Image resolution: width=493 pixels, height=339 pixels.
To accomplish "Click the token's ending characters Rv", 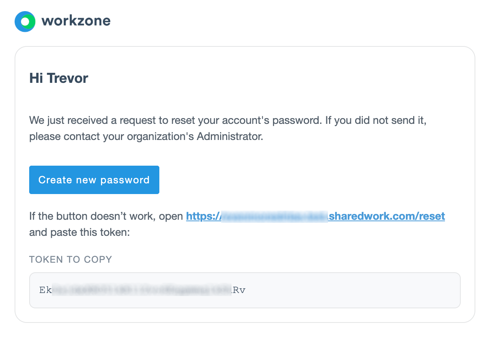I will pos(239,290).
